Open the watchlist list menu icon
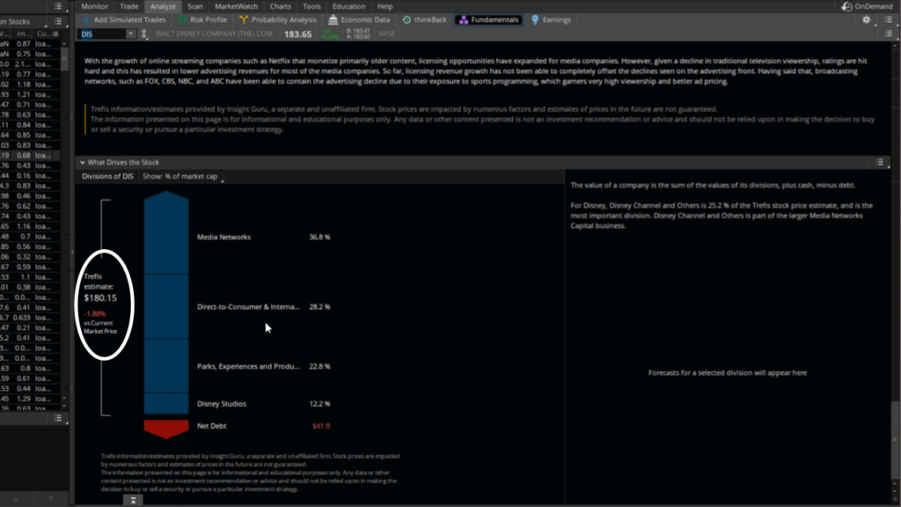901x507 pixels. coord(58,21)
